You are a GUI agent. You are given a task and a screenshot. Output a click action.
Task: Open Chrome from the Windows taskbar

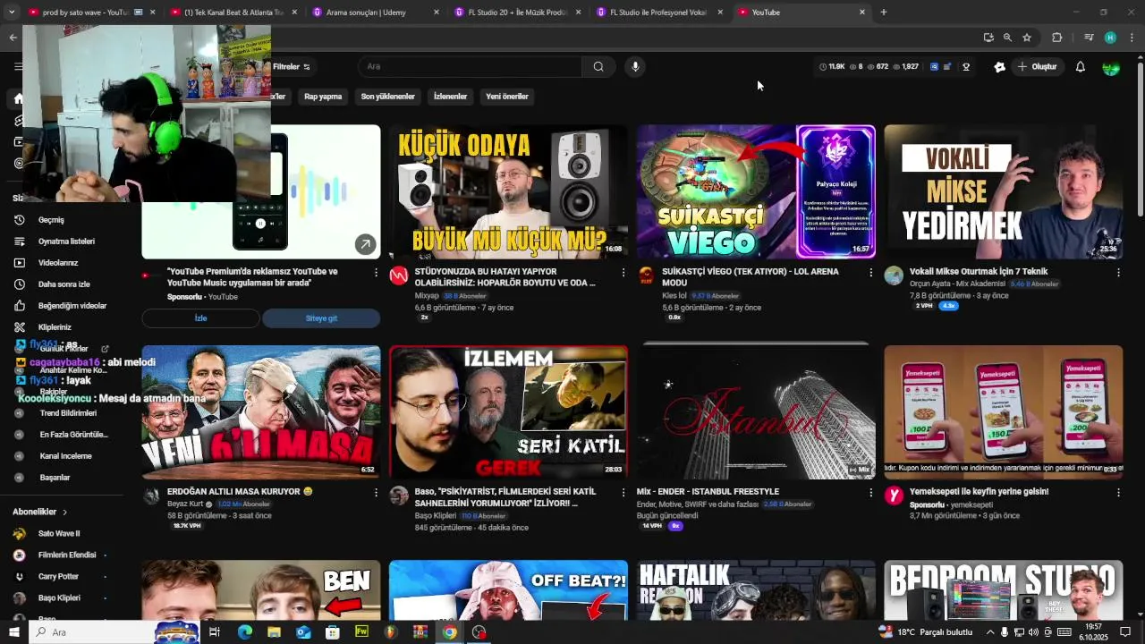449,632
